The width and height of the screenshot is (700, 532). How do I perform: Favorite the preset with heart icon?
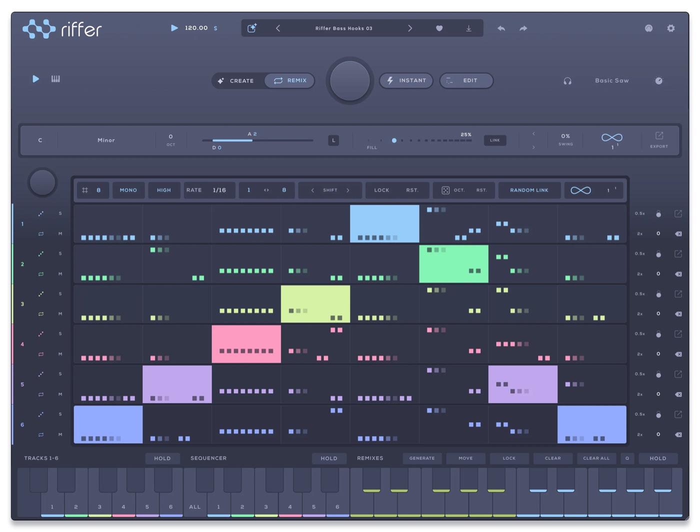tap(439, 28)
